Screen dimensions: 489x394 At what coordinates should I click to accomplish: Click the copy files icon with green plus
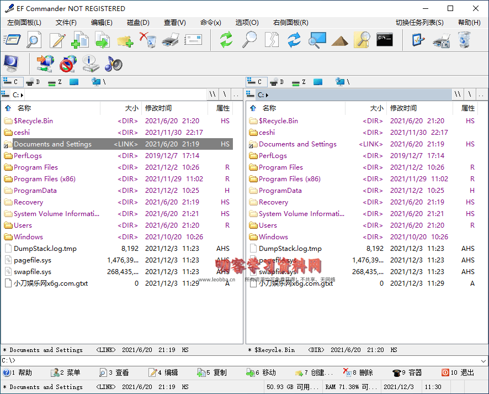click(x=80, y=40)
